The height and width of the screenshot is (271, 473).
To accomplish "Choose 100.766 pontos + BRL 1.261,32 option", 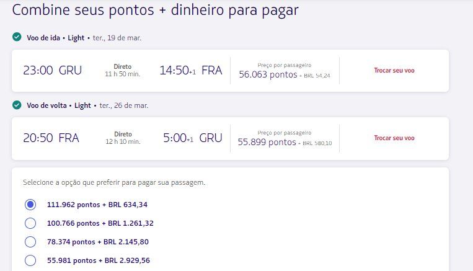I will [30, 223].
